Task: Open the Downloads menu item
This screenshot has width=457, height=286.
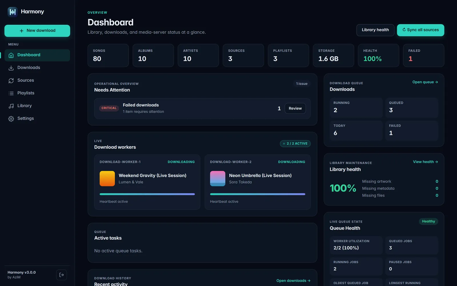Action: pos(37,68)
